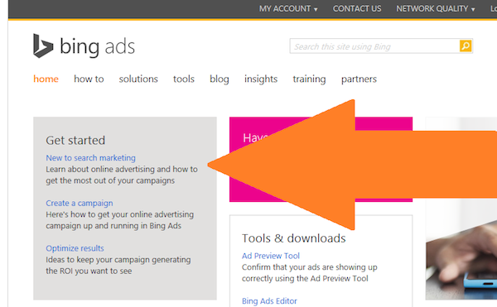
Task: Open the blog navigation item
Action: point(220,79)
